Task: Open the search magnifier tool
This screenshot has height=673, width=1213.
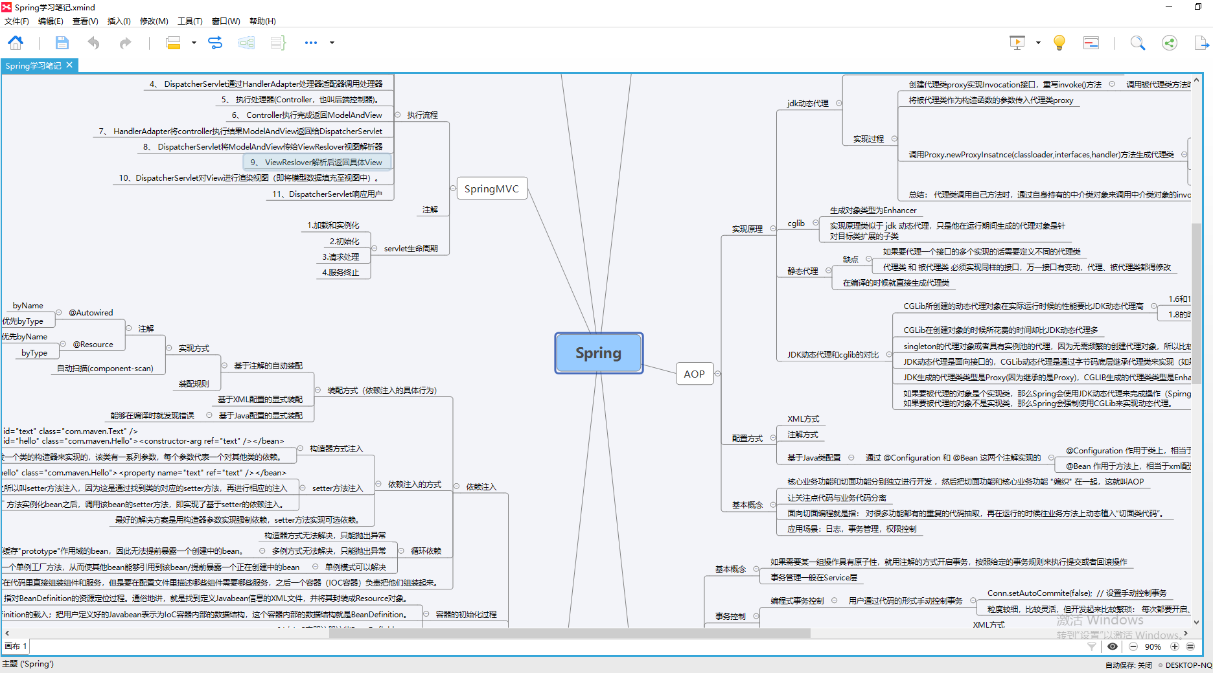Action: pos(1137,43)
